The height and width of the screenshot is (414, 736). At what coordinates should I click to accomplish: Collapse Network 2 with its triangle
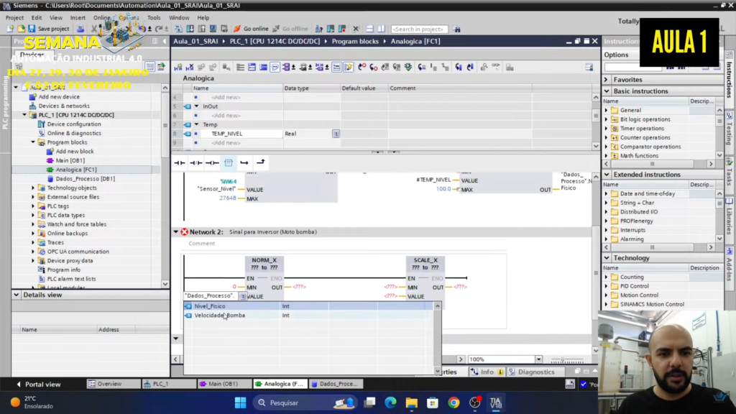[x=176, y=232]
